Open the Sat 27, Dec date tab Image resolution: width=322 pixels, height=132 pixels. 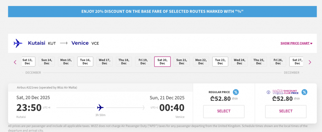(x=296, y=61)
